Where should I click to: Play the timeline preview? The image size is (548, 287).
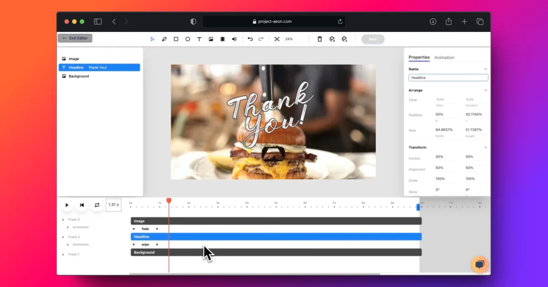67,205
